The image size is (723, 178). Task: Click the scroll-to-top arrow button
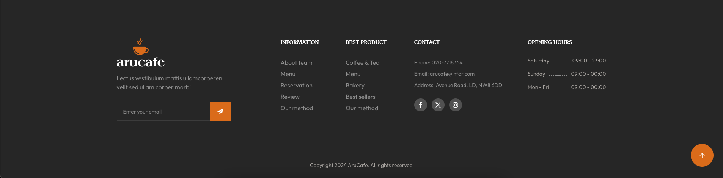coord(702,155)
